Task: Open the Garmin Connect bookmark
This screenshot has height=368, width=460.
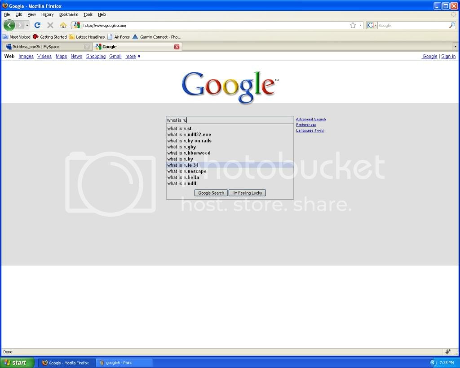Action: point(157,37)
